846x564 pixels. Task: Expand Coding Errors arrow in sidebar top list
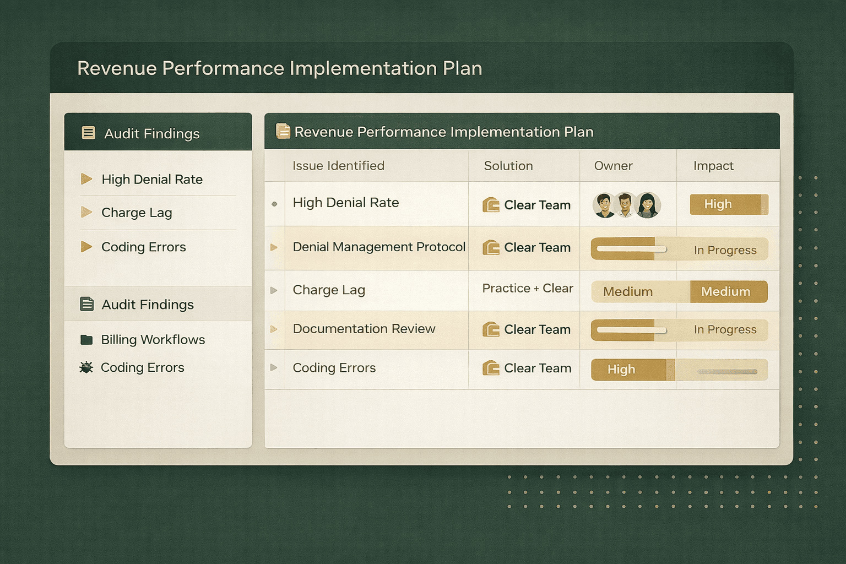point(86,246)
